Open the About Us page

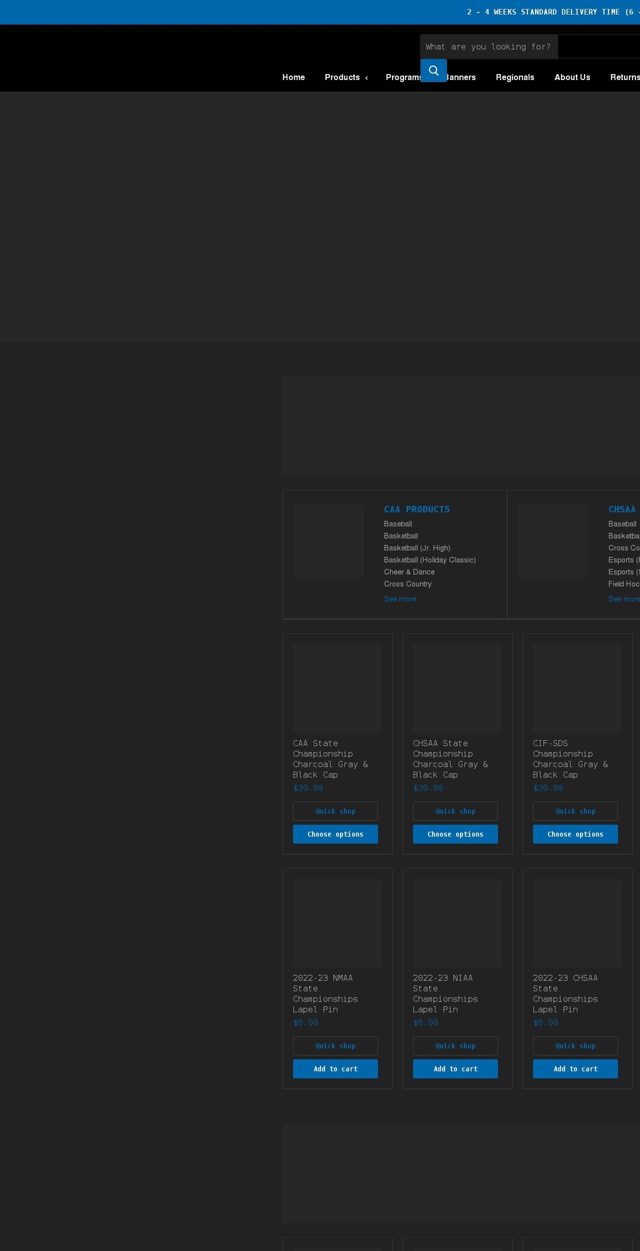pyautogui.click(x=572, y=77)
